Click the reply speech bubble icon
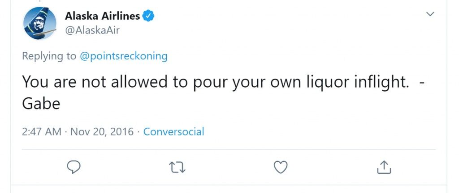The width and height of the screenshot is (459, 193). (74, 168)
